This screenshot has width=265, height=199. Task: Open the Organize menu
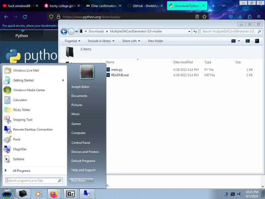(72, 41)
